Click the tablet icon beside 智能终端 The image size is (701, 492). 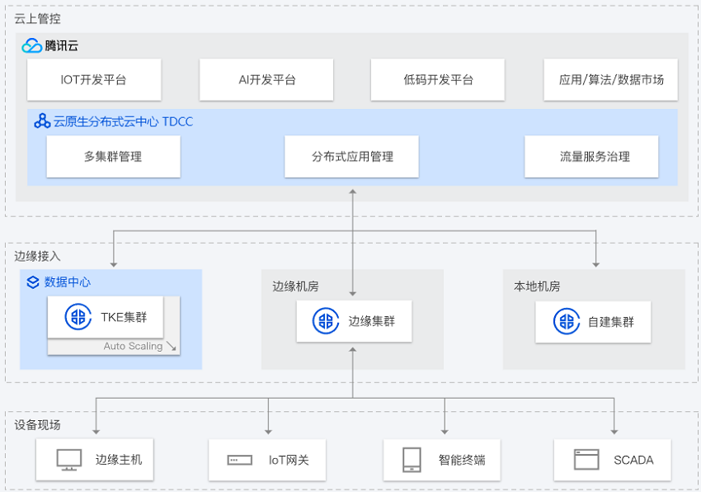pyautogui.click(x=412, y=460)
